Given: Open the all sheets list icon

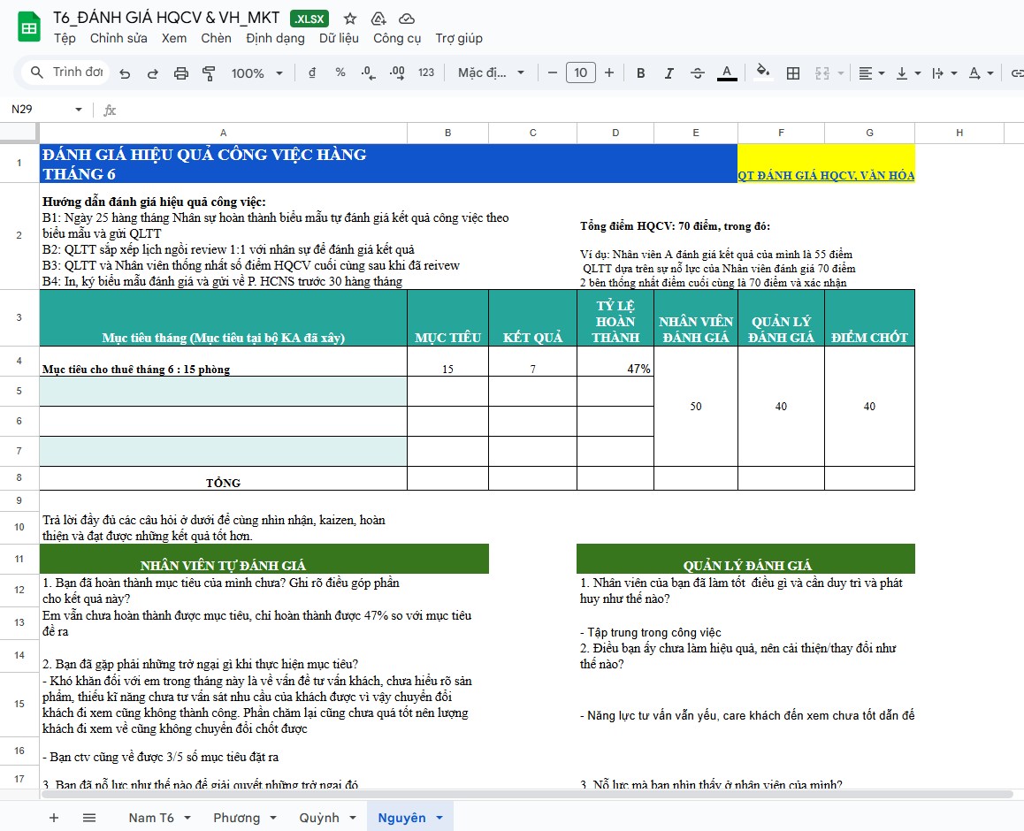Looking at the screenshot, I should pos(89,818).
